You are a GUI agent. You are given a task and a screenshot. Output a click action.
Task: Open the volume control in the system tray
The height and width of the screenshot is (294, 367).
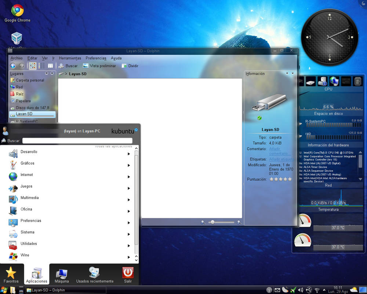tap(300, 290)
